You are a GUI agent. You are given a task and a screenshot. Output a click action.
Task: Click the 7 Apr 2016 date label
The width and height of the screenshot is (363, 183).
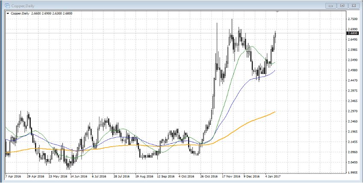coord(13,175)
